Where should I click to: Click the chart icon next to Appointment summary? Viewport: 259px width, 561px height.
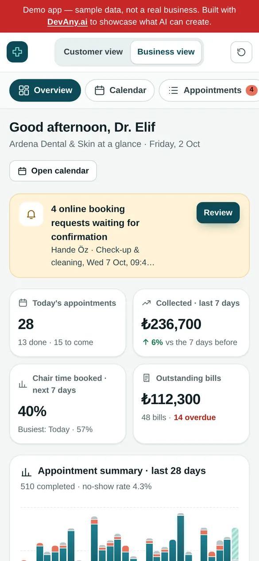tap(27, 472)
